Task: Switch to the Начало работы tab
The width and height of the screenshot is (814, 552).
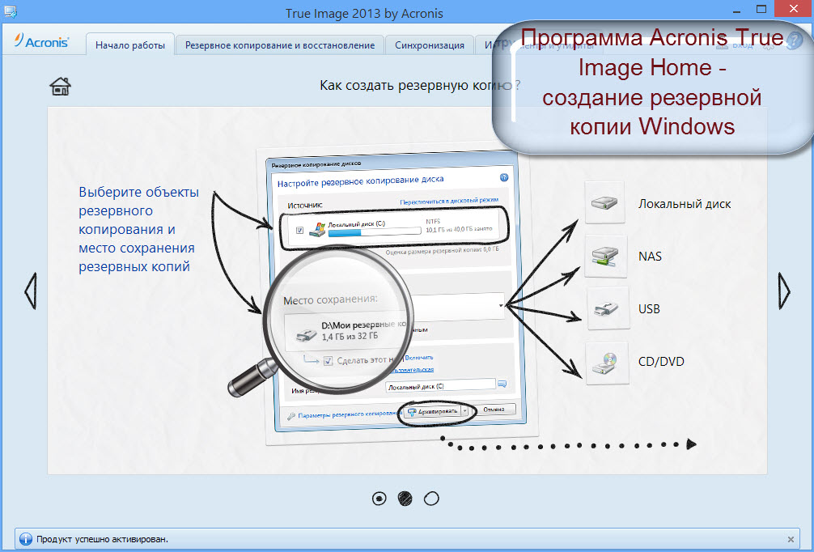Action: [129, 45]
